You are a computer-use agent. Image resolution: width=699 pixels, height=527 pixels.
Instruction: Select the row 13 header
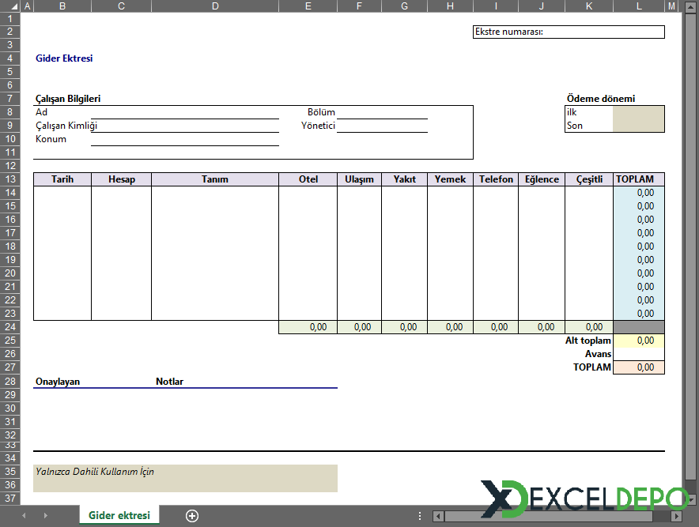pos(10,179)
